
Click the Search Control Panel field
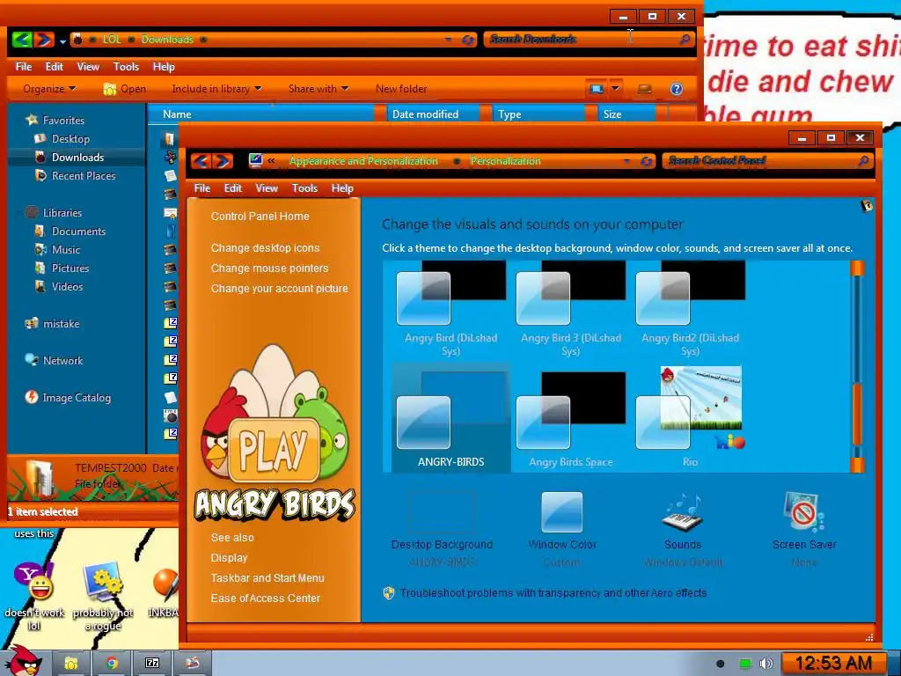[x=766, y=161]
